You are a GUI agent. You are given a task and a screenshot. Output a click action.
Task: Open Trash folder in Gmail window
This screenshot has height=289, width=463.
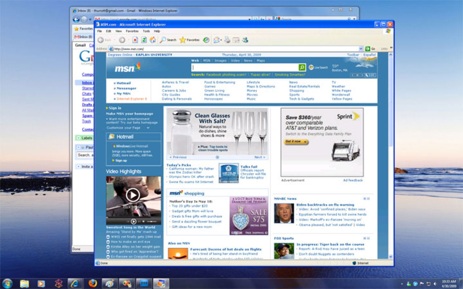click(86, 121)
